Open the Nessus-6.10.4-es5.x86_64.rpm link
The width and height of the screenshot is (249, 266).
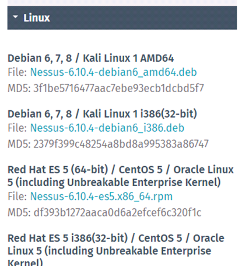click(x=101, y=197)
